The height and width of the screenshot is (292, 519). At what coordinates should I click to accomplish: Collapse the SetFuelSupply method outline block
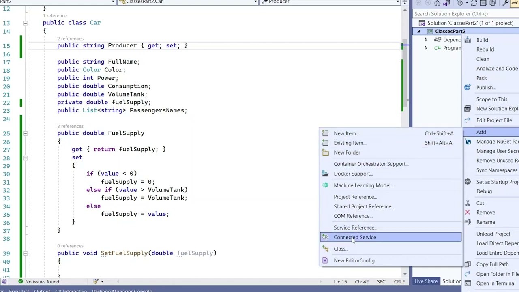(x=25, y=253)
